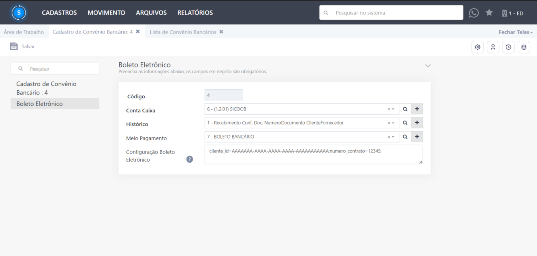Search Meio Pagamento with magnifier icon
This screenshot has height=256, width=537.
405,137
